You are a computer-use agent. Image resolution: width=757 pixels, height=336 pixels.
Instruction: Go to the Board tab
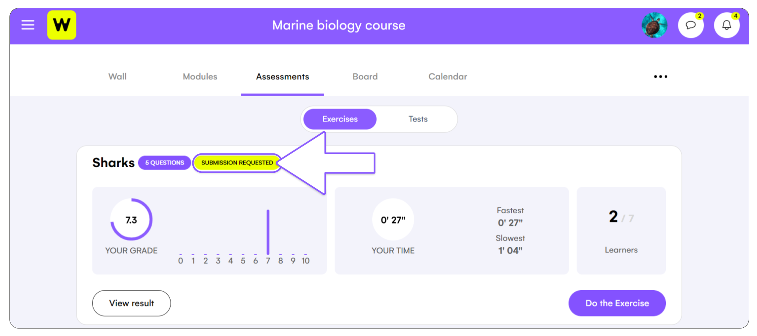(x=365, y=77)
